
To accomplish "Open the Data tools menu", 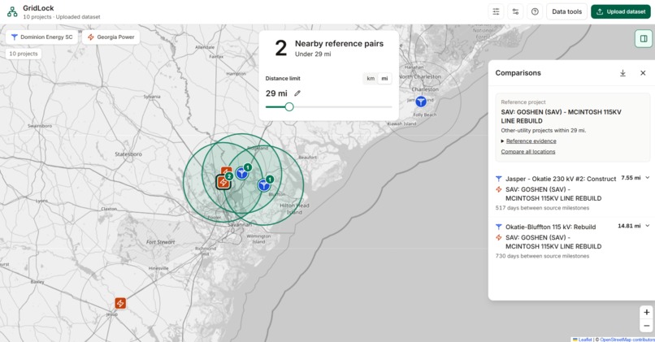I will tap(566, 11).
